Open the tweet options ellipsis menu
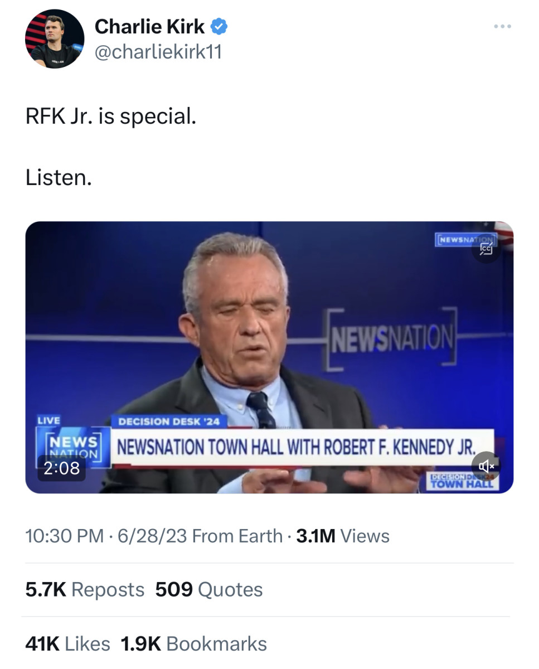 503,25
